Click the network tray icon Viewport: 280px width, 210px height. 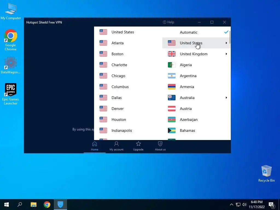click(238, 205)
